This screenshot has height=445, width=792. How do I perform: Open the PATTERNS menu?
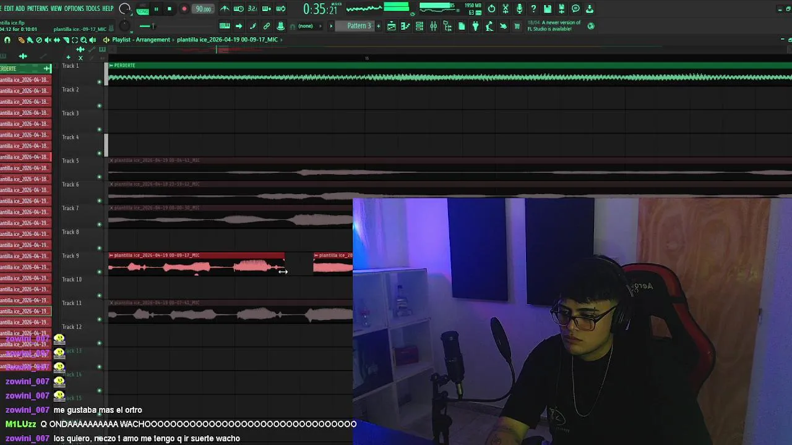[x=38, y=9]
